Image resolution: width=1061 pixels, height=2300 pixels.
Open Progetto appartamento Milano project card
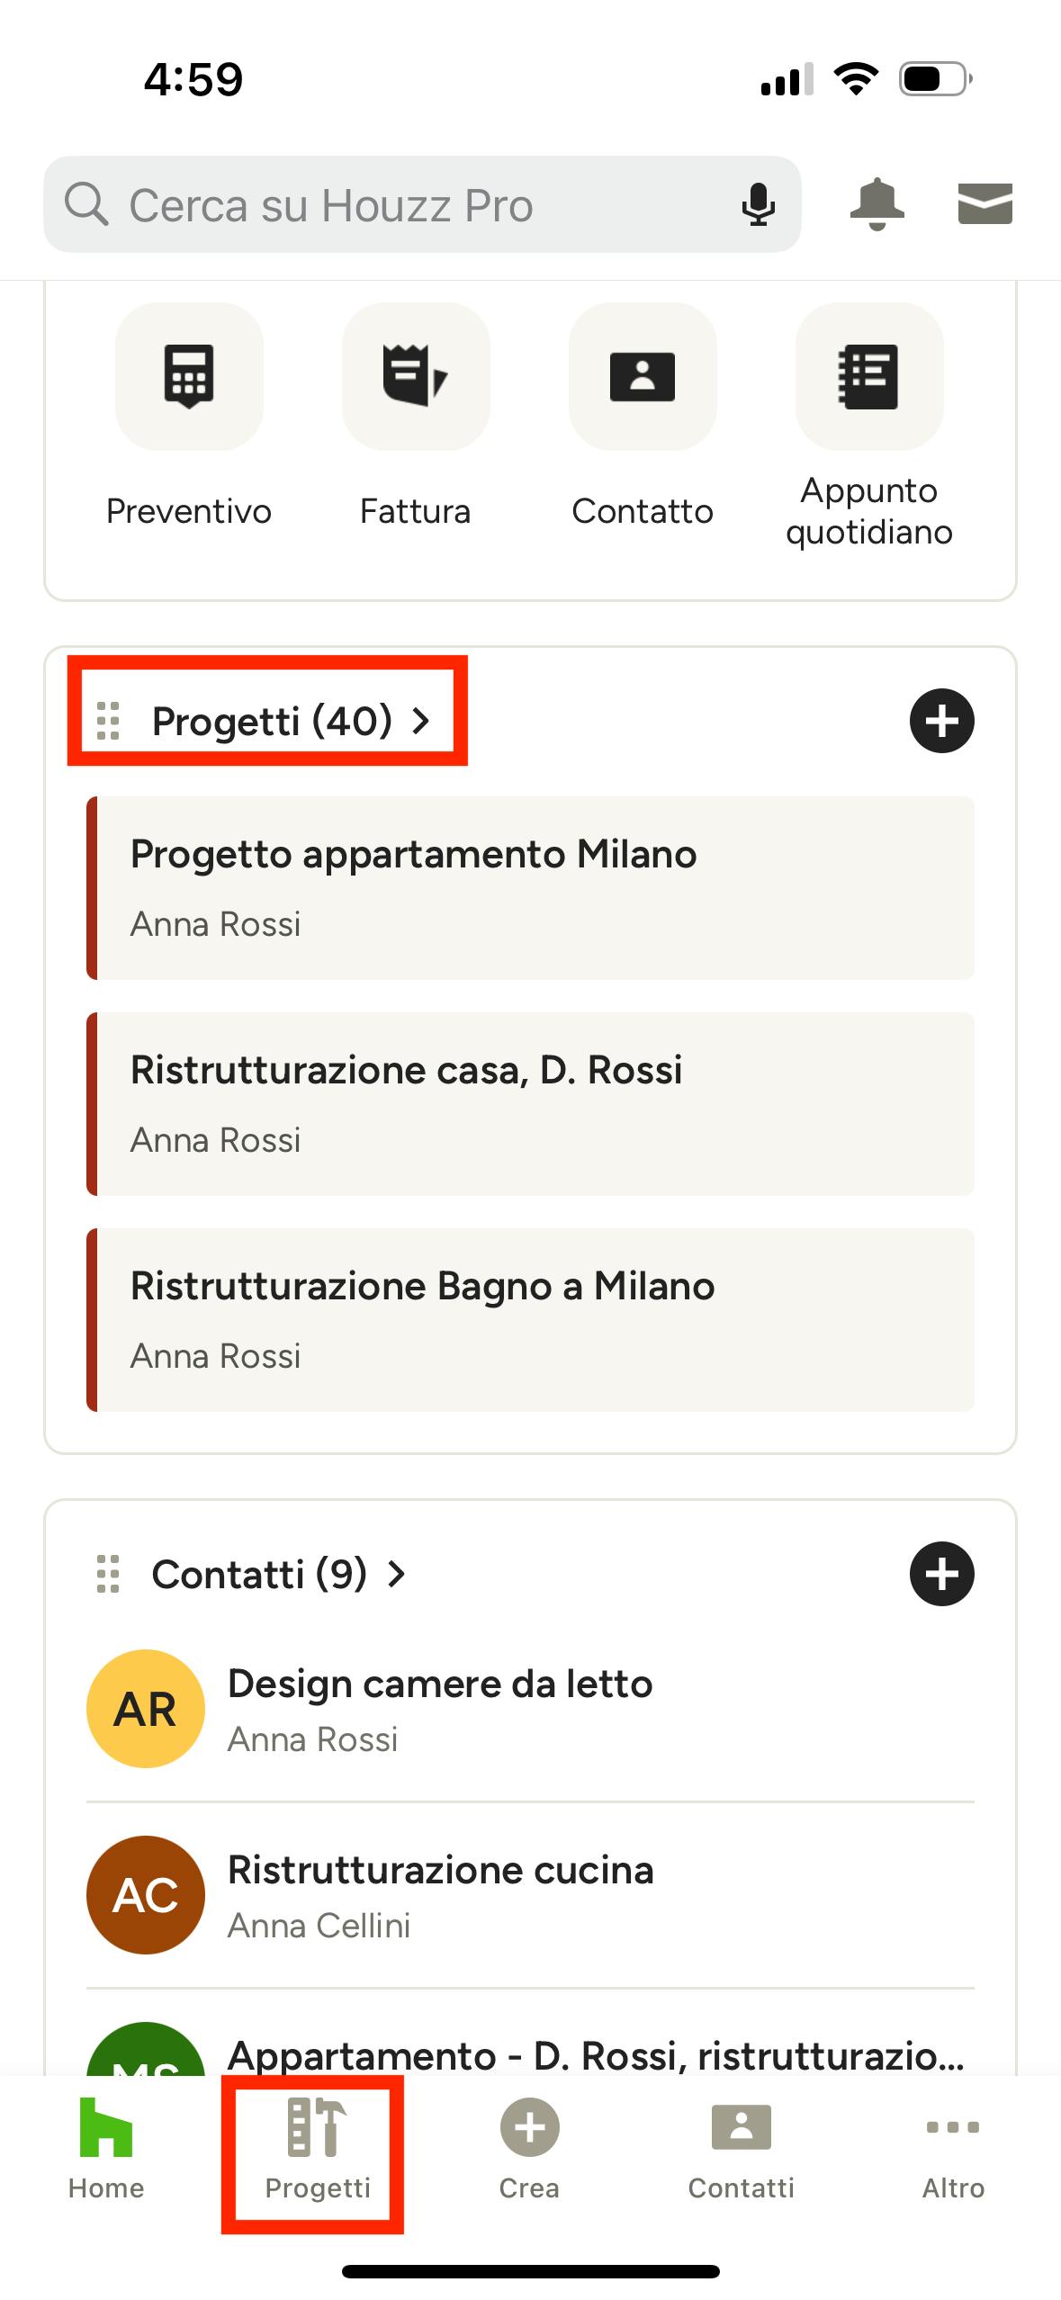(x=530, y=886)
